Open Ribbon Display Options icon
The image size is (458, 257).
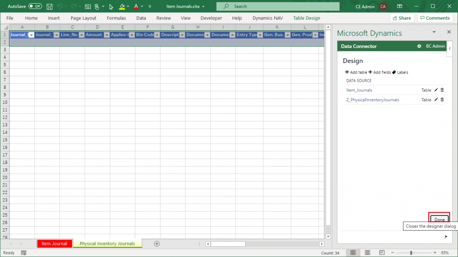coord(399,6)
